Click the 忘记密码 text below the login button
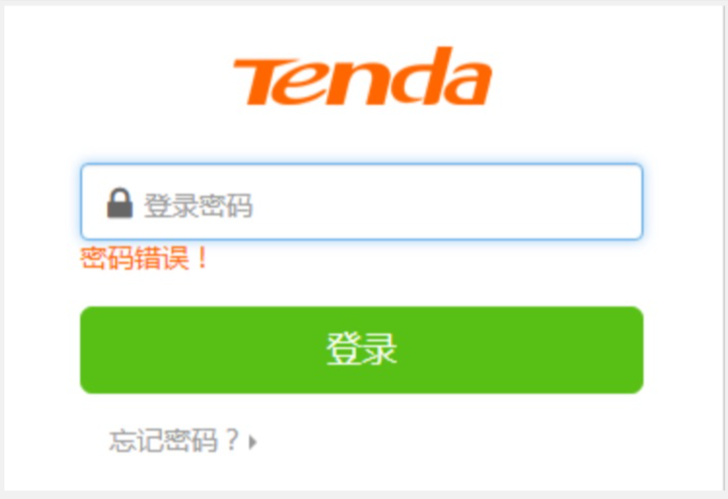Image resolution: width=728 pixels, height=499 pixels. (x=163, y=440)
